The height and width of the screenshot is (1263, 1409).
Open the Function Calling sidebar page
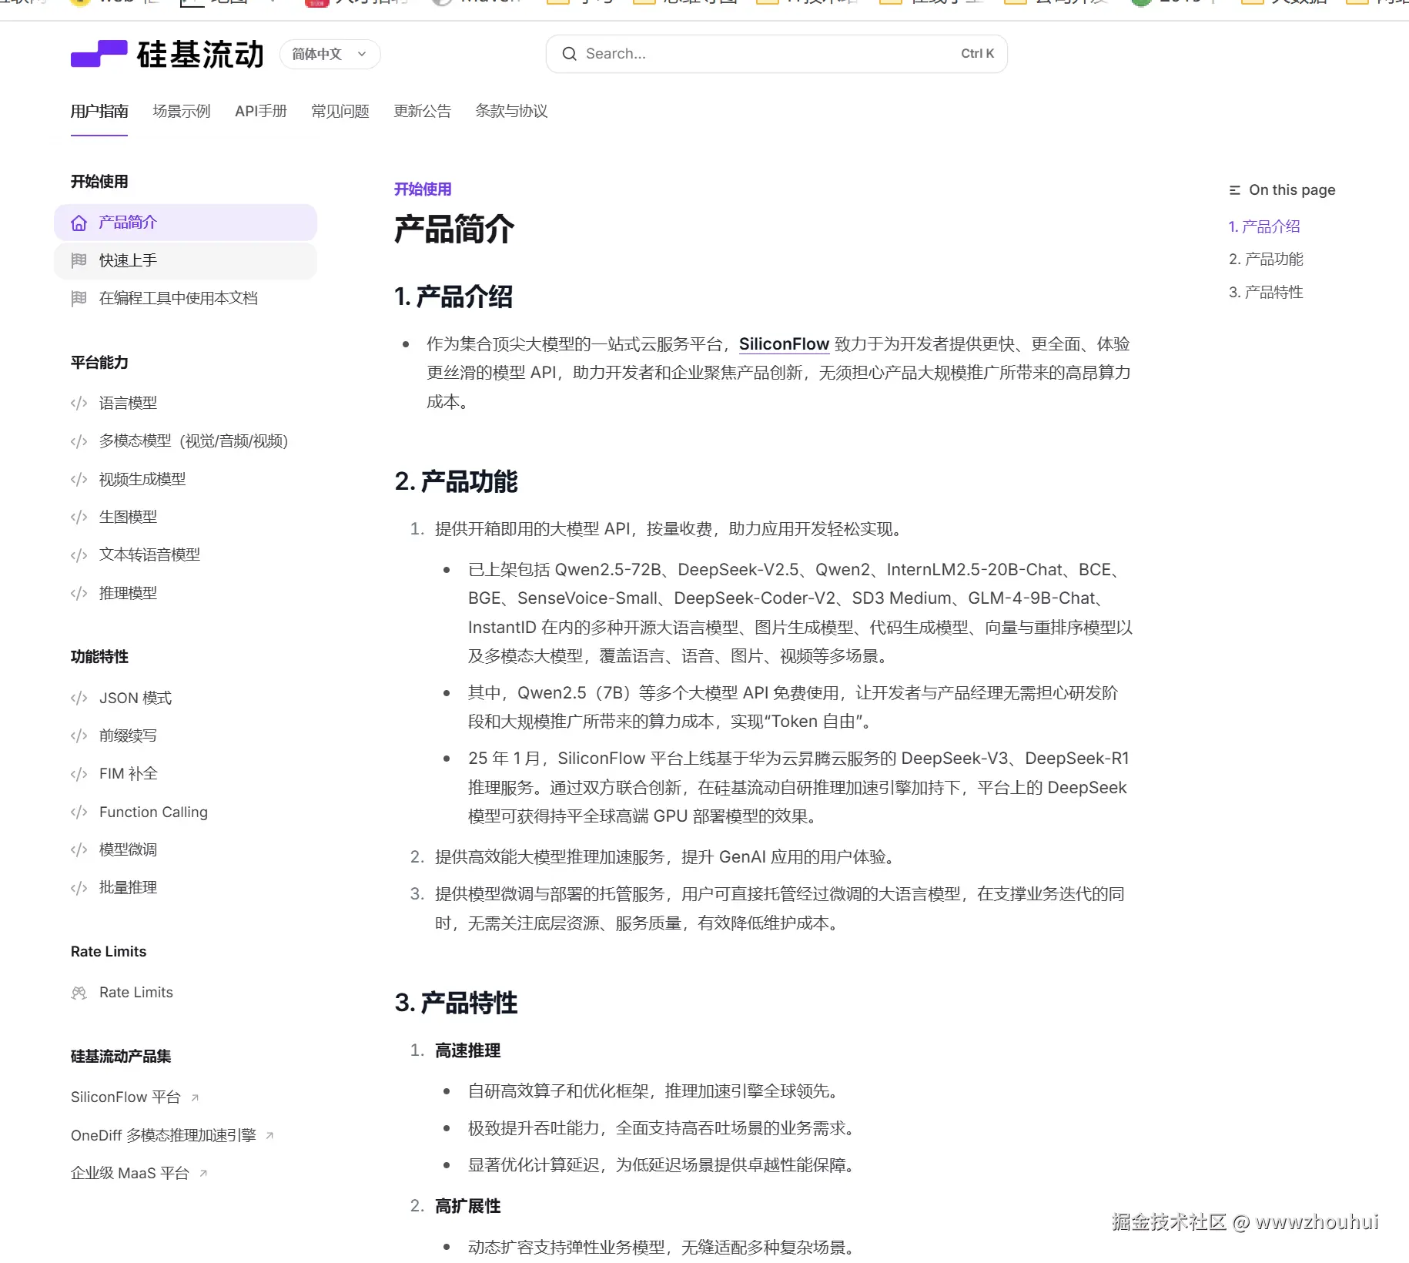point(186,812)
